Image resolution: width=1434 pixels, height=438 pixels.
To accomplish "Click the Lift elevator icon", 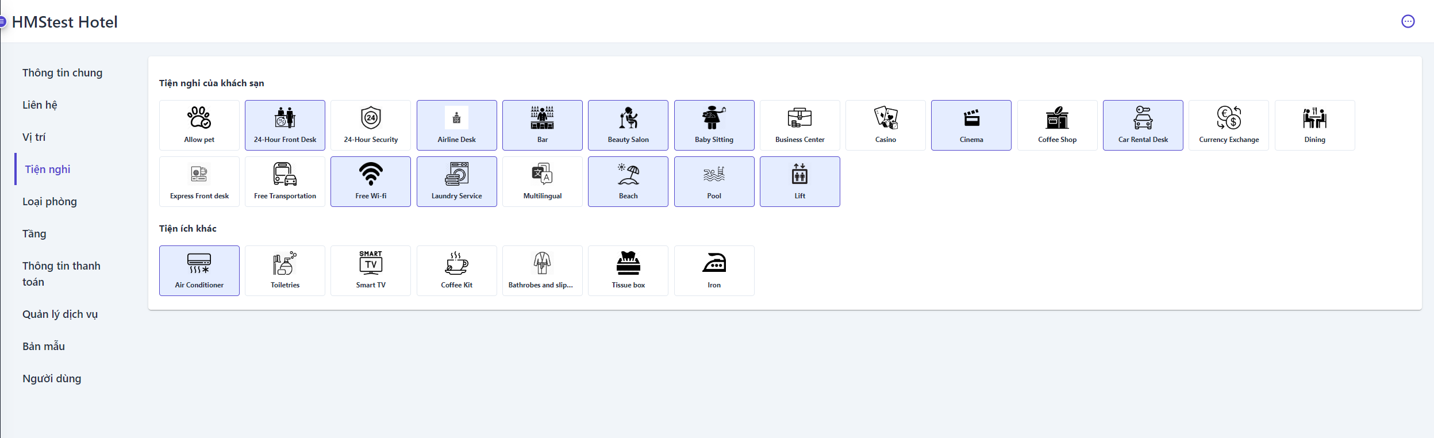I will click(799, 174).
